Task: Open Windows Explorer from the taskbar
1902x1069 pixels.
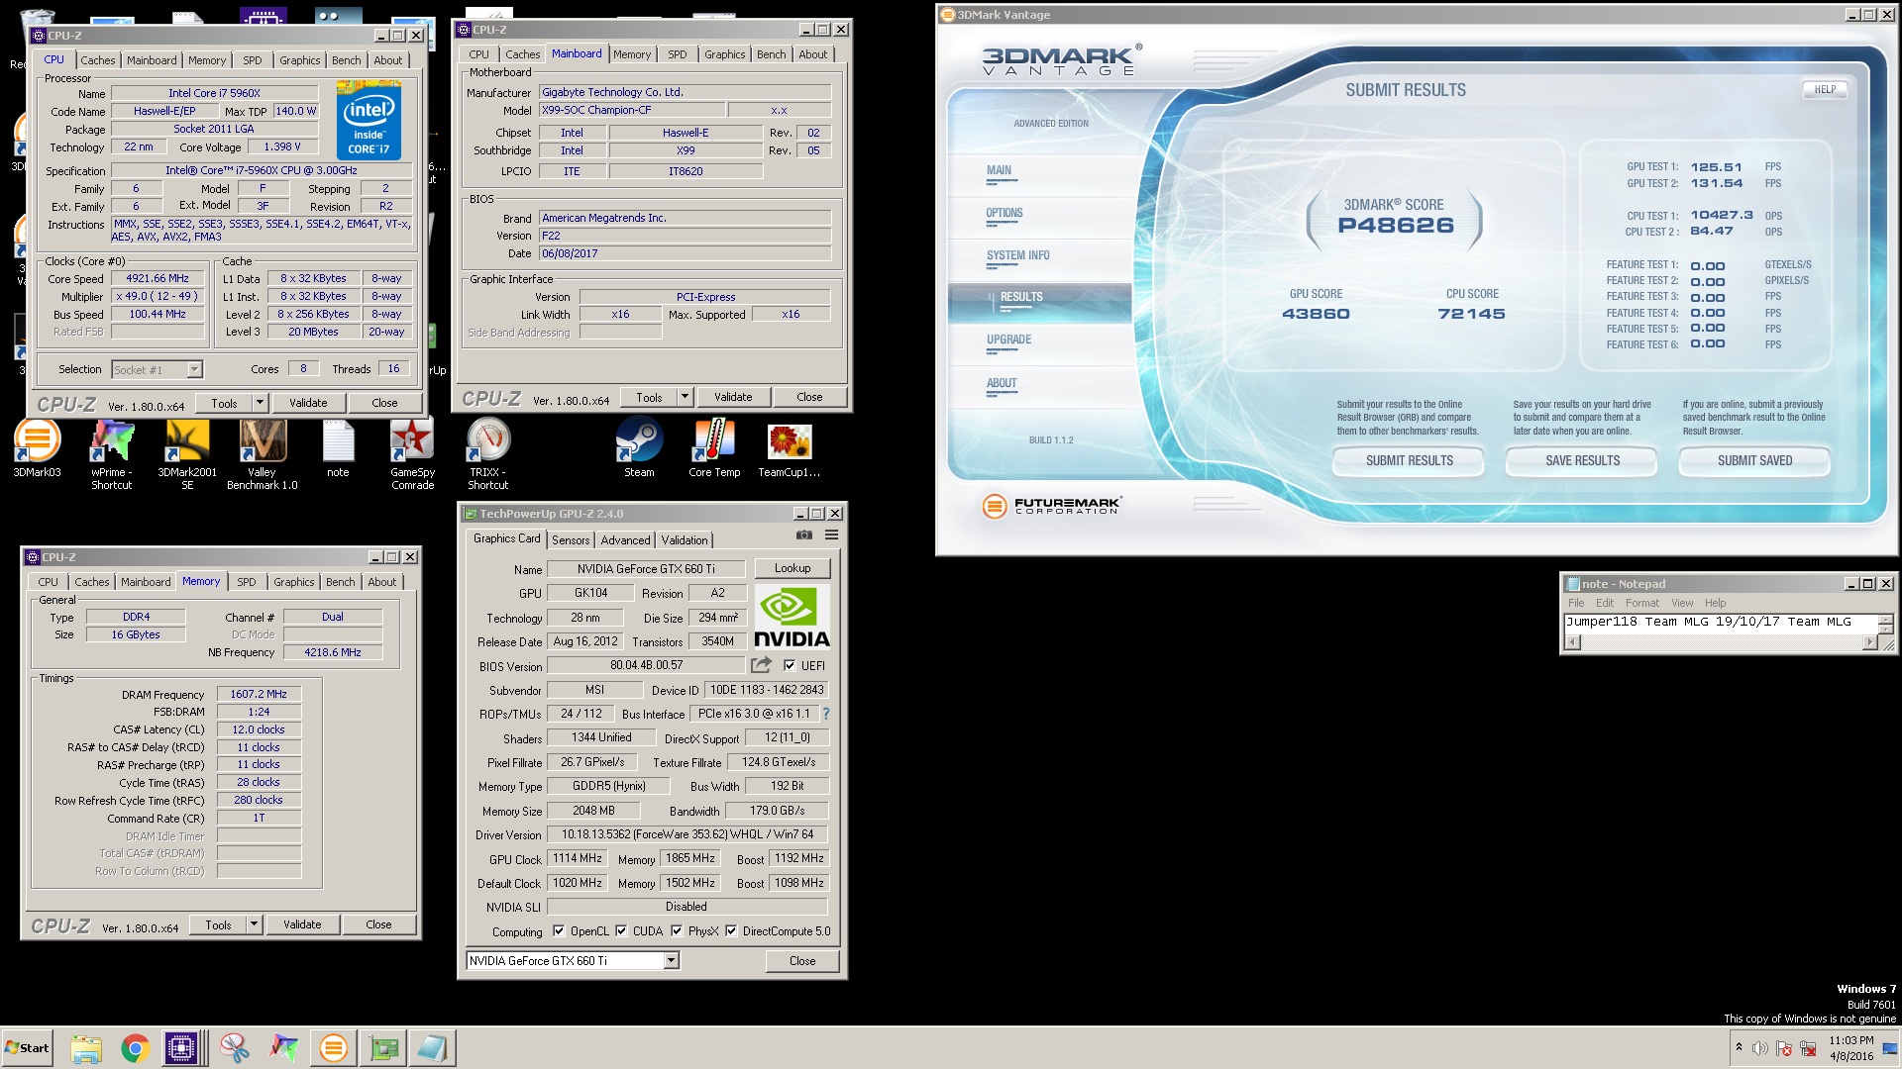Action: pos(86,1048)
